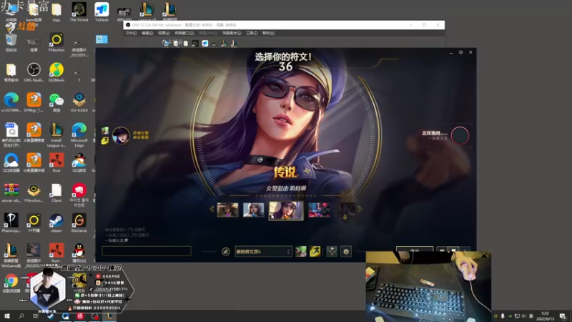Screen dimensions: 572x322
Task: Focus the champion select chat input box
Action: point(147,251)
